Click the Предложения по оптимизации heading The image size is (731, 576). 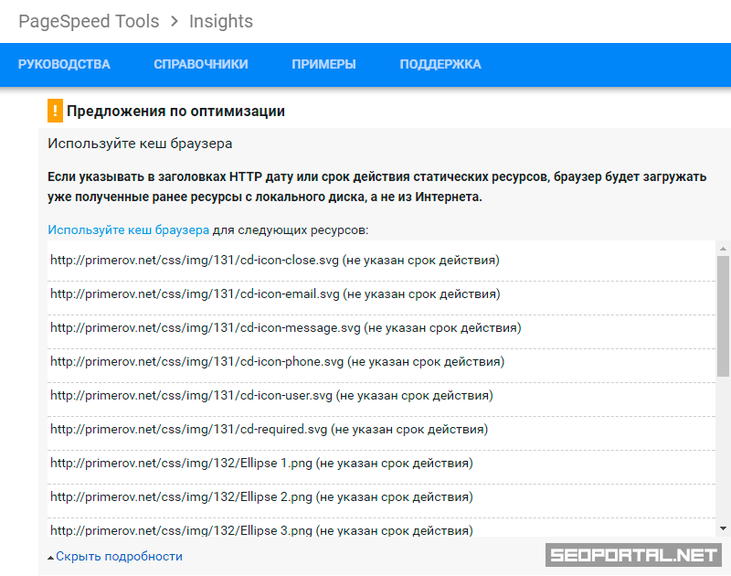(175, 112)
